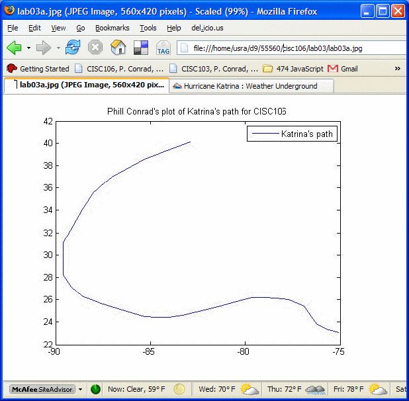Screen dimensions: 409x401
Task: Close the Firefox window
Action: pyautogui.click(x=398, y=11)
